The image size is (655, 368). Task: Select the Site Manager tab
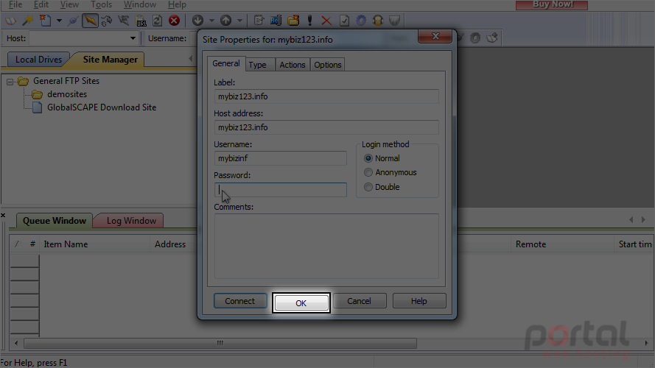(110, 60)
